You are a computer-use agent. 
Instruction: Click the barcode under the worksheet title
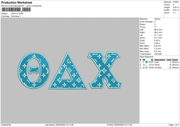coord(16,10)
